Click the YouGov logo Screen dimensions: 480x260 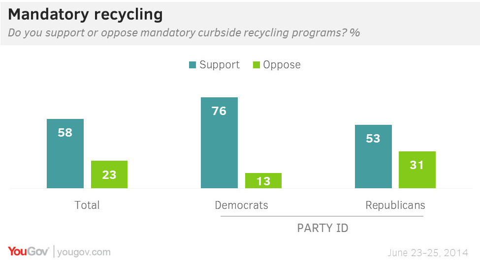[x=28, y=252]
